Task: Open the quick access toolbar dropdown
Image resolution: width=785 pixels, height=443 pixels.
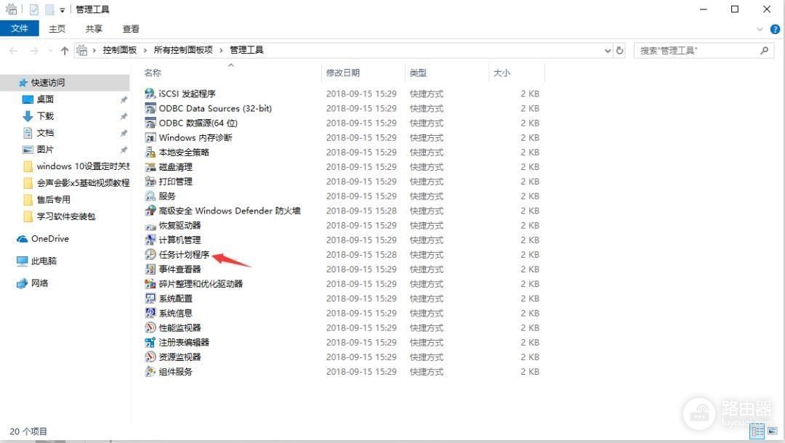Action: (62, 9)
